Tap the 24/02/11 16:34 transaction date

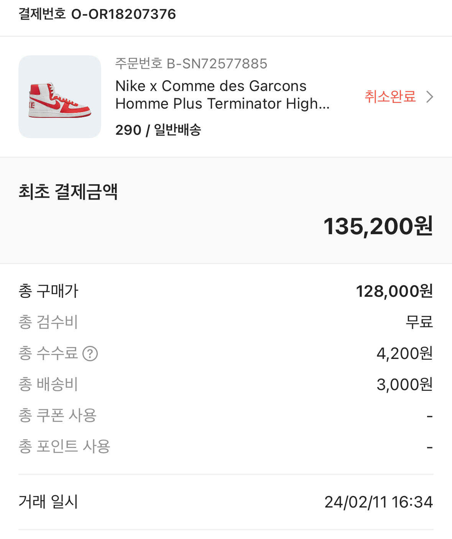point(378,502)
